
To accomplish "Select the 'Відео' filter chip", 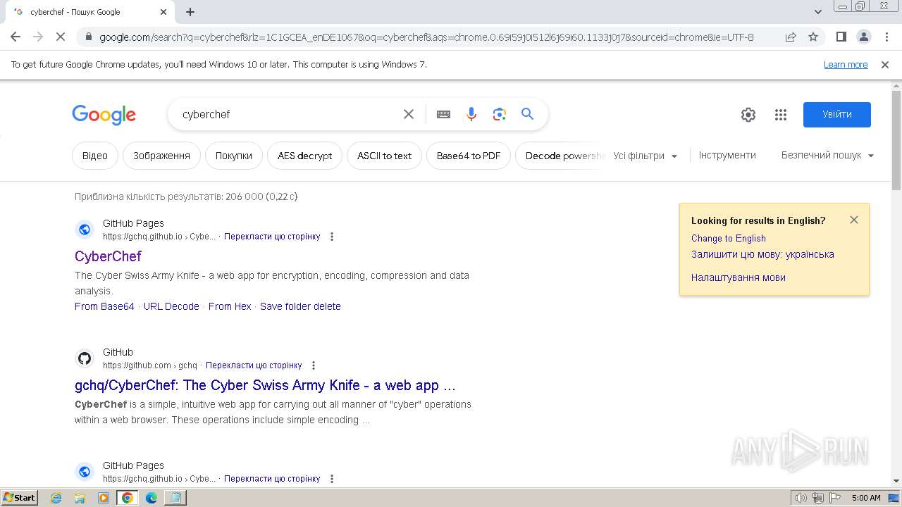I will click(x=95, y=156).
